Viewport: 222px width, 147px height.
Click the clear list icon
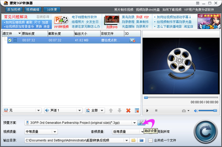pos(137,110)
